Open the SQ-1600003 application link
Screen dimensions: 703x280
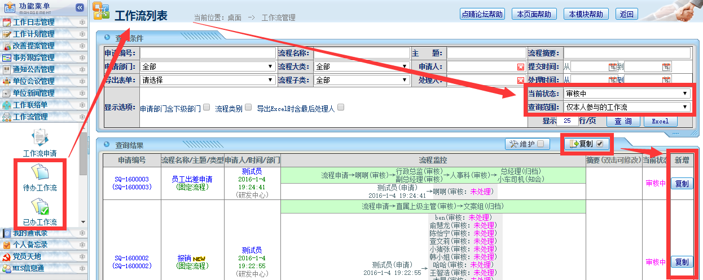click(131, 179)
